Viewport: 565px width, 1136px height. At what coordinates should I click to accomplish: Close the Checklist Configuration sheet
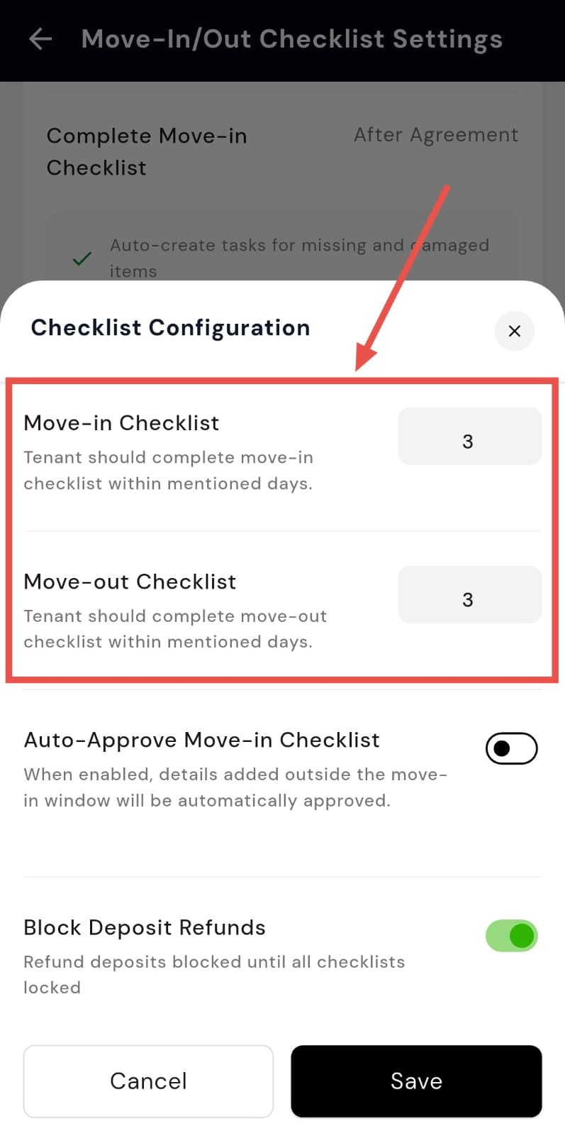coord(514,331)
